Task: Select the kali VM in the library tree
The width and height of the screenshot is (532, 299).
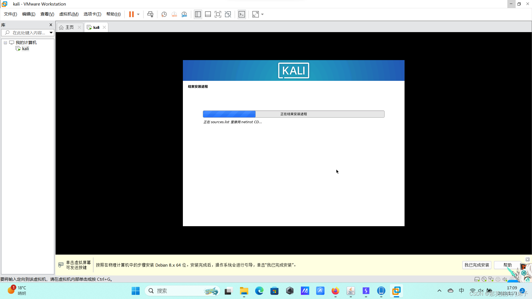Action: [x=25, y=48]
